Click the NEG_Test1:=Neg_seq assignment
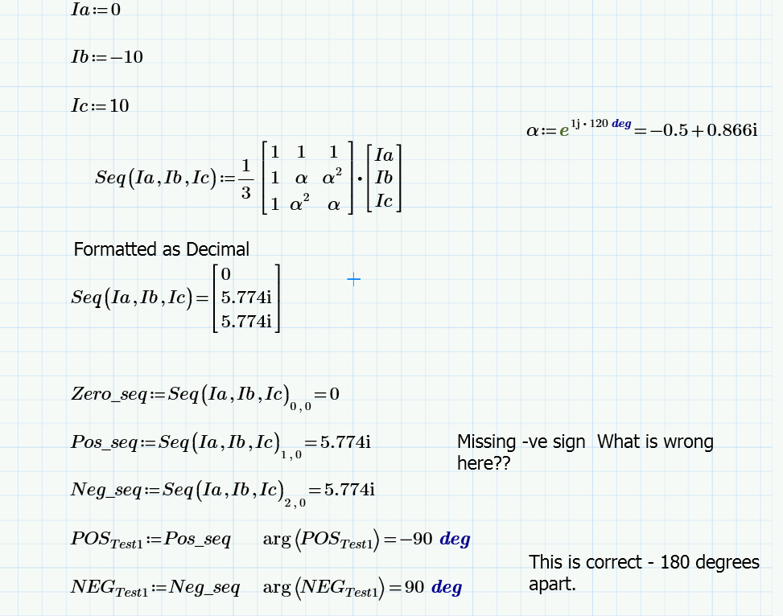783x616 pixels. tap(155, 588)
